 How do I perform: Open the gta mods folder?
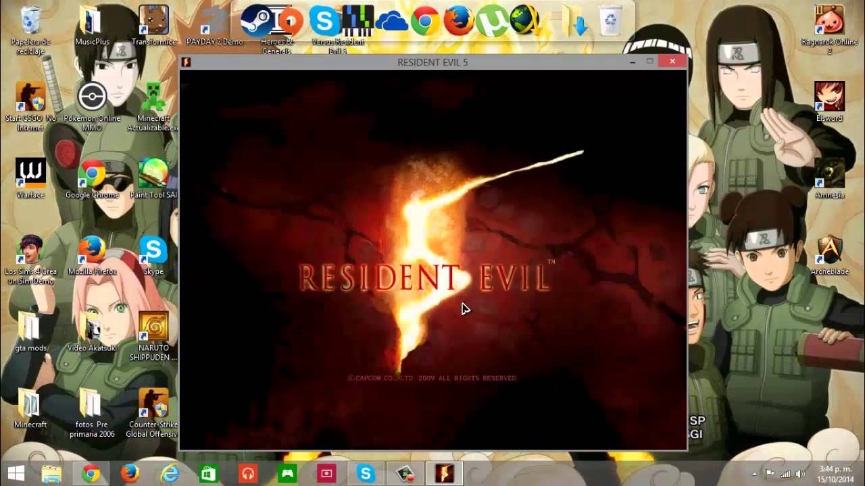coord(30,332)
